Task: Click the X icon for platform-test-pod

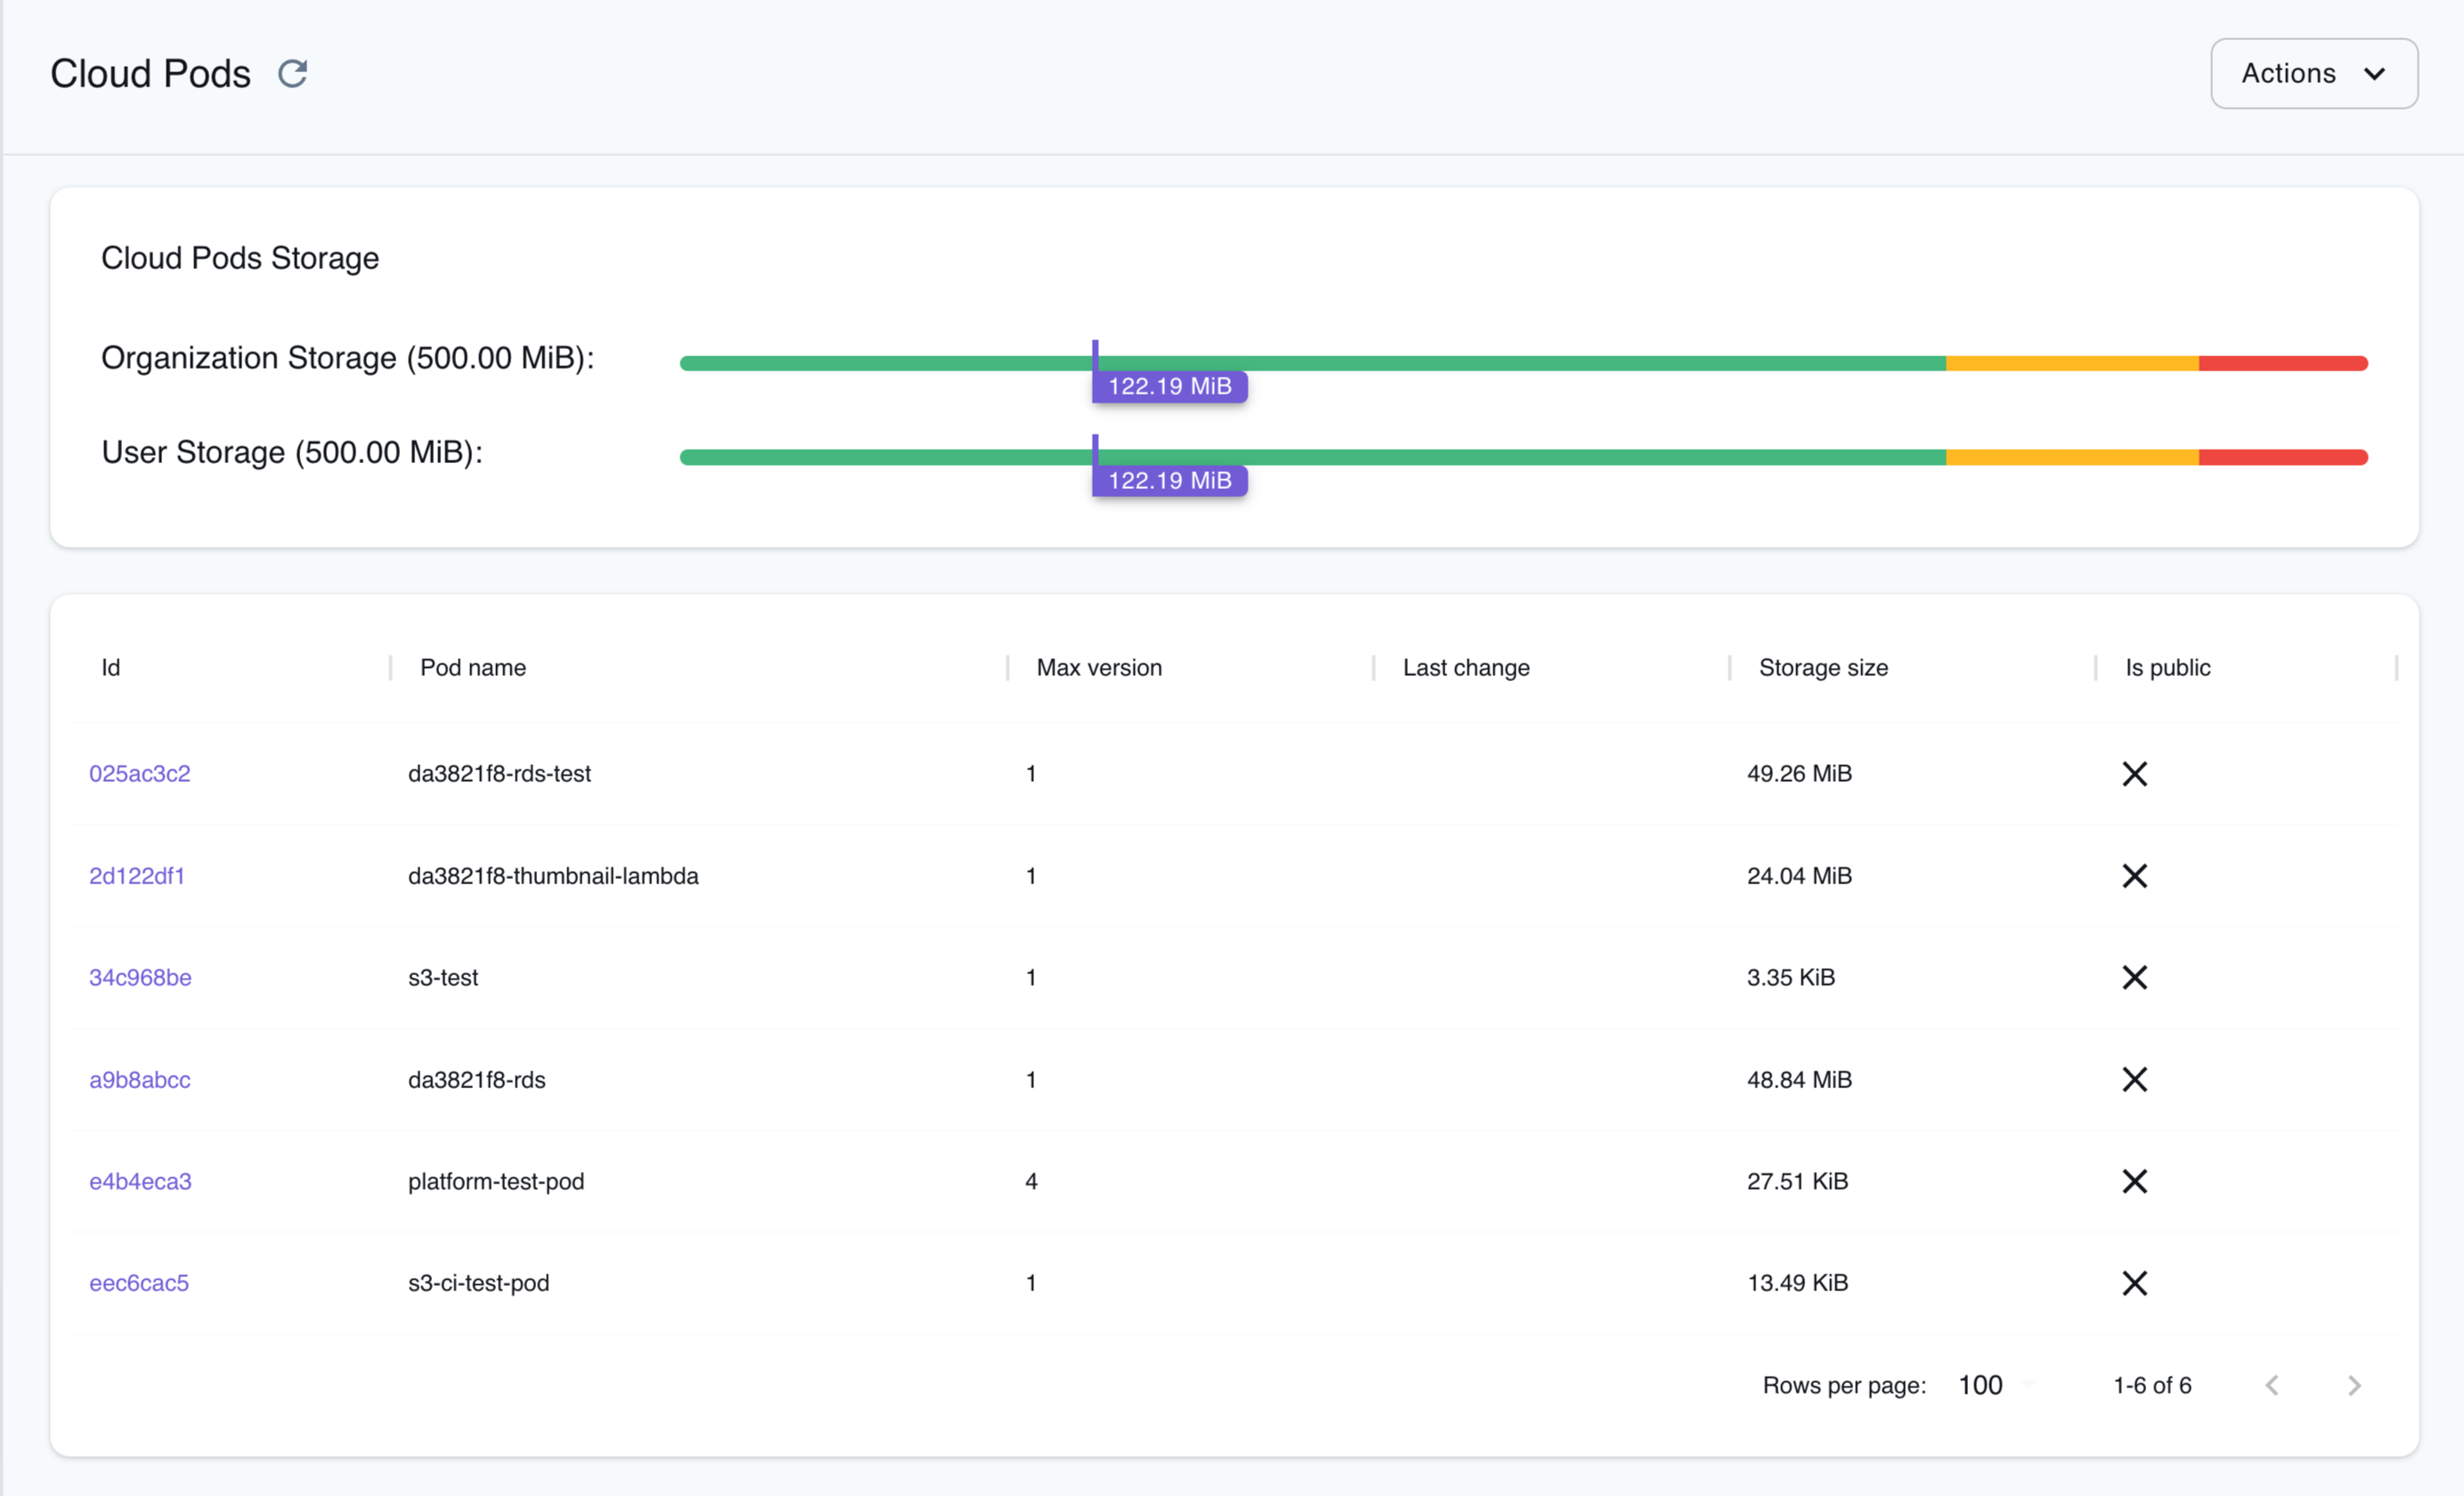Action: [x=2135, y=1181]
